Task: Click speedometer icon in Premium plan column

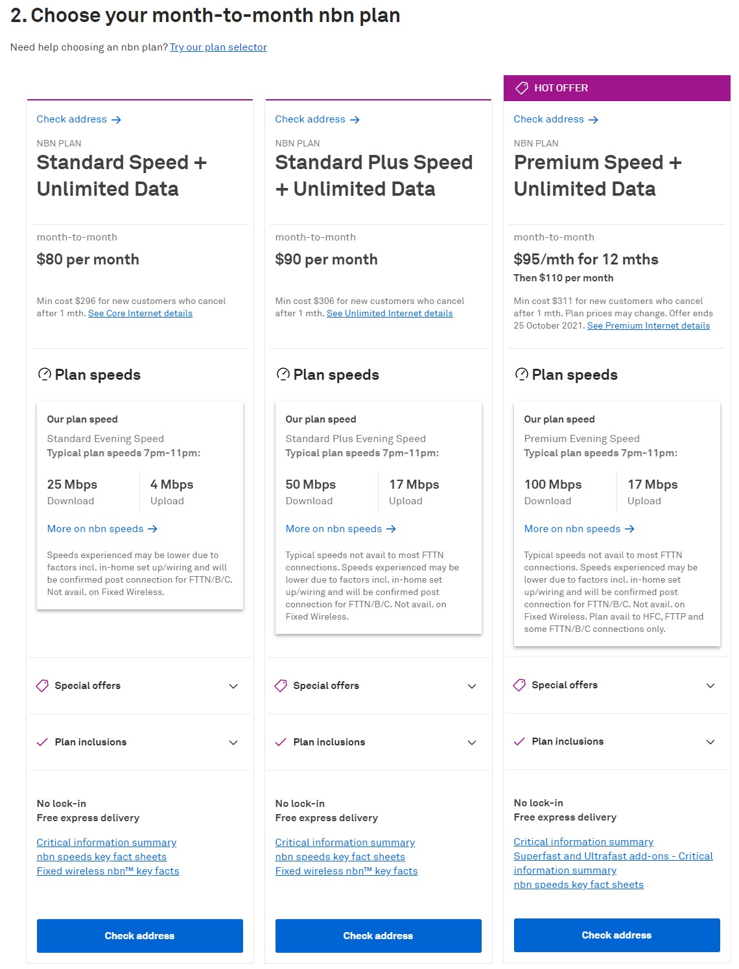Action: pyautogui.click(x=521, y=375)
